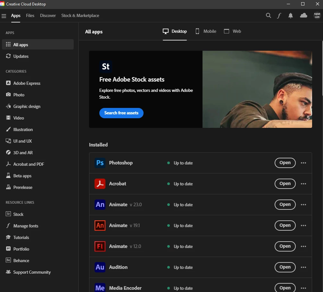Select UI and UX category
Viewport: 323px width, 292px height.
tap(38, 141)
